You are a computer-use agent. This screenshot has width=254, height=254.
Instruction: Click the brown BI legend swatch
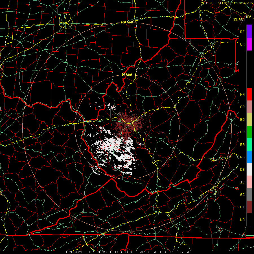click(x=249, y=207)
